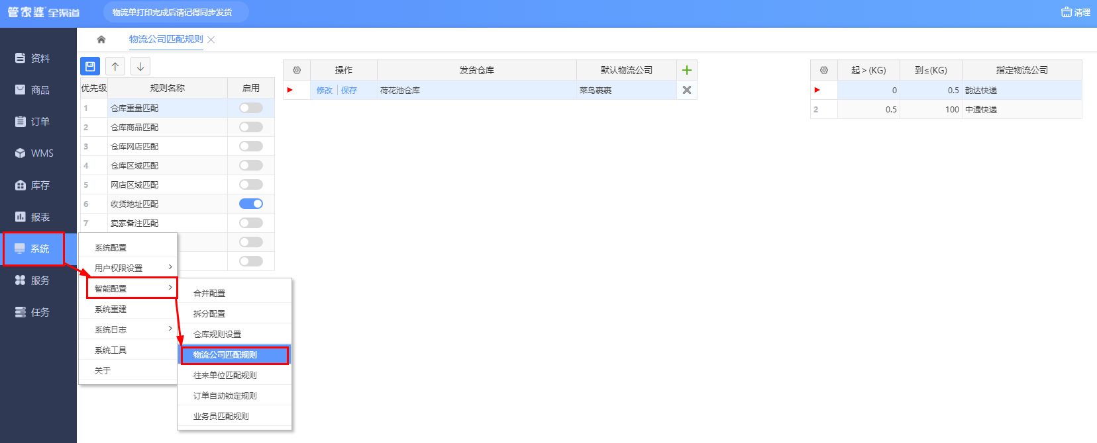This screenshot has width=1097, height=443.
Task: Open WMS in sidebar
Action: coord(38,153)
